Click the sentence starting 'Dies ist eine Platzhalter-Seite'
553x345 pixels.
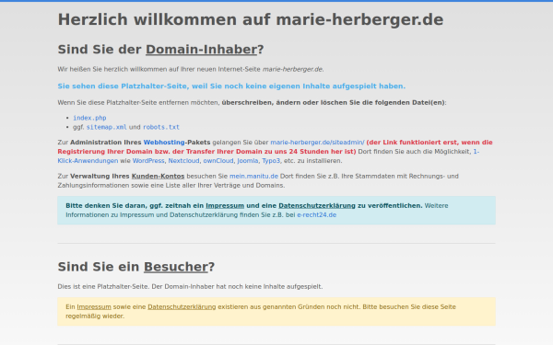[190, 286]
